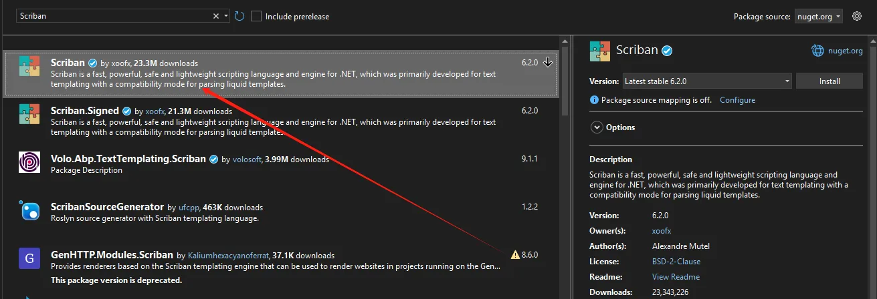Open the search history dropdown arrow

pyautogui.click(x=227, y=16)
